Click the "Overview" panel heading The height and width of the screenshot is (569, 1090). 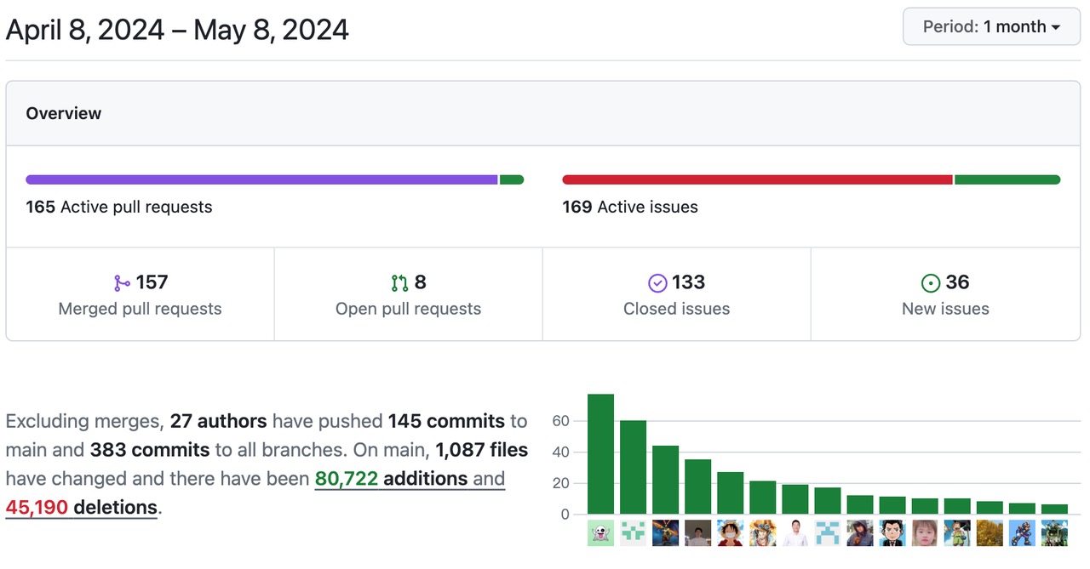click(63, 113)
